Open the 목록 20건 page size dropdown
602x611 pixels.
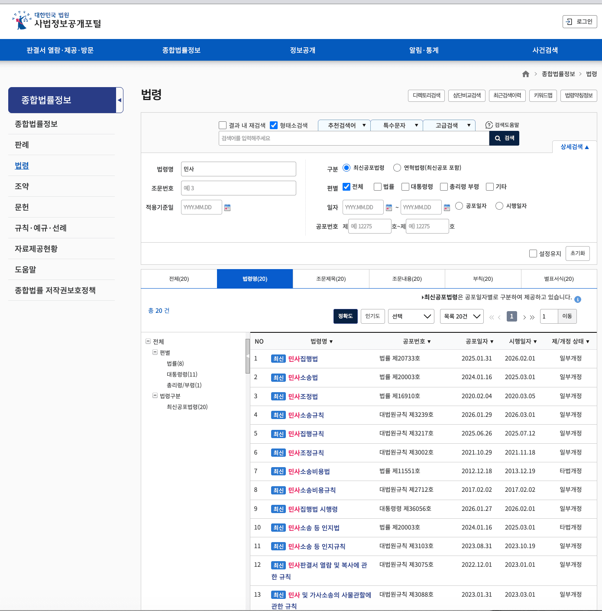click(x=462, y=316)
